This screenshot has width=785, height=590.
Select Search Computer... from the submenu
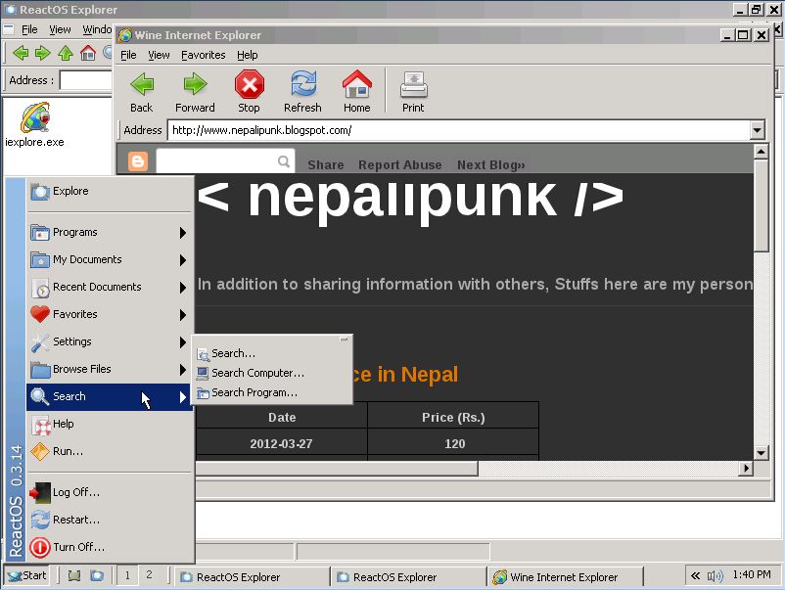[x=272, y=374]
